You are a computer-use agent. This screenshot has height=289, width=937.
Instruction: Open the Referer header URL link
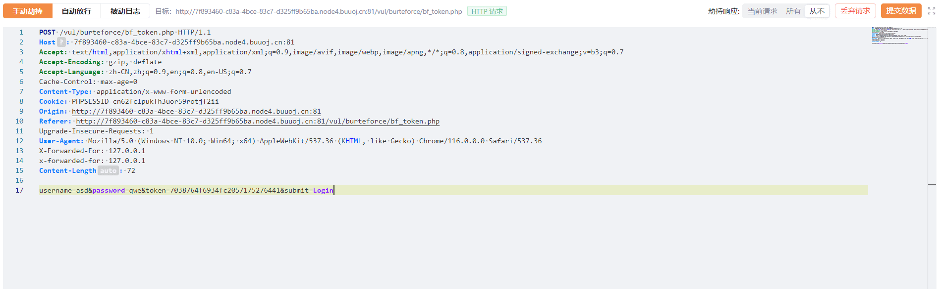[257, 122]
